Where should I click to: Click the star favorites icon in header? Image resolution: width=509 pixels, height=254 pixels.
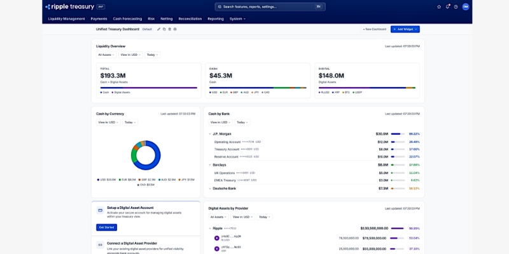pos(439,6)
